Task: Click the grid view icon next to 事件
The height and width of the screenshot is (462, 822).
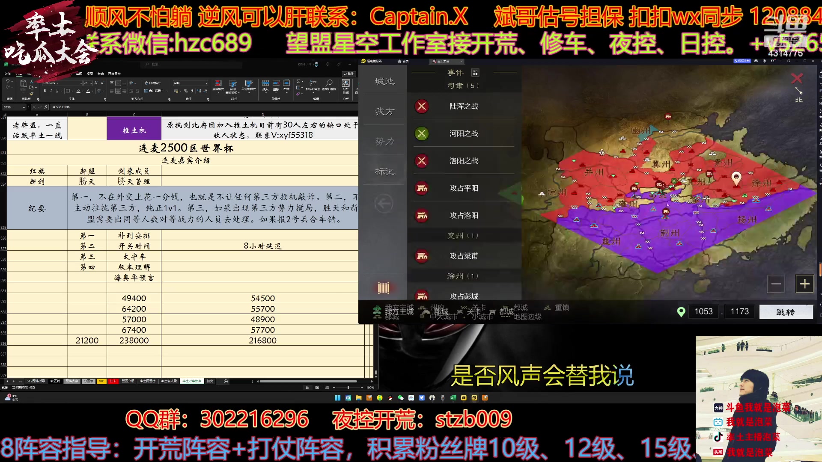Action: [475, 73]
